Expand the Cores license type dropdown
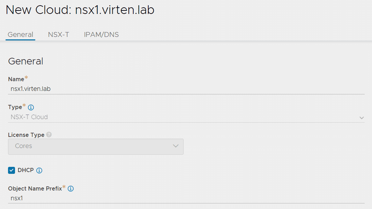The image size is (372, 209). pyautogui.click(x=96, y=147)
